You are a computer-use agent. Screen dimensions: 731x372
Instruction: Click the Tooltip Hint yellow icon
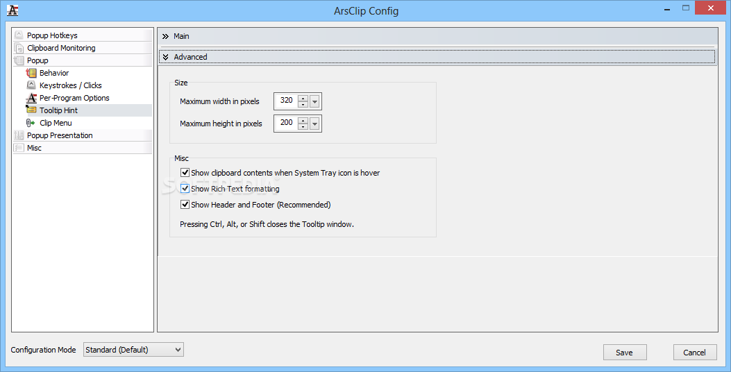[31, 110]
